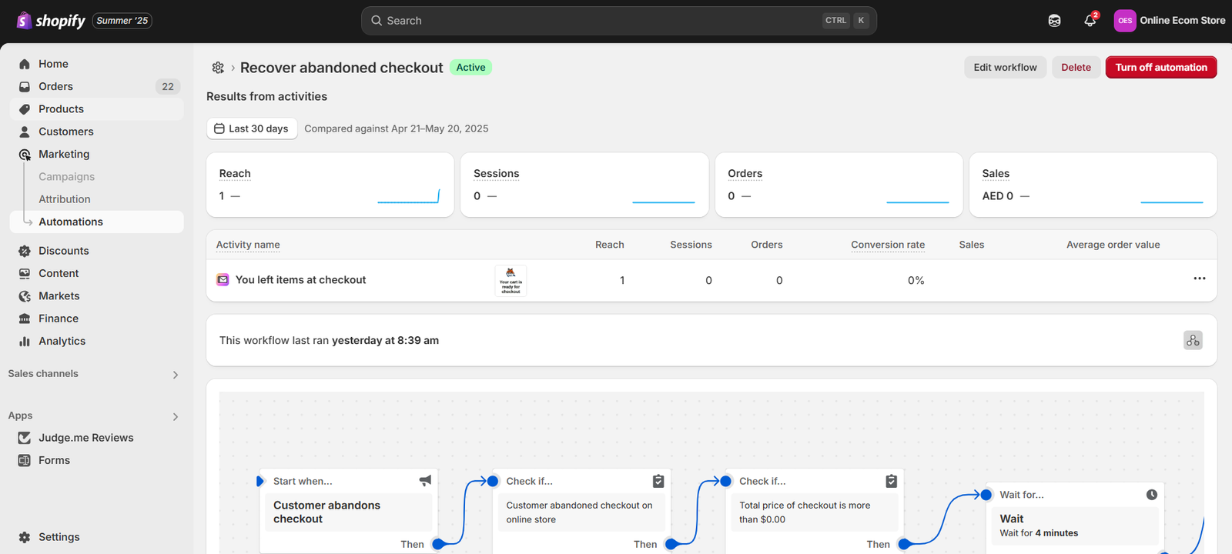The width and height of the screenshot is (1232, 554).
Task: Expand the Sales channels section
Action: pyautogui.click(x=175, y=375)
